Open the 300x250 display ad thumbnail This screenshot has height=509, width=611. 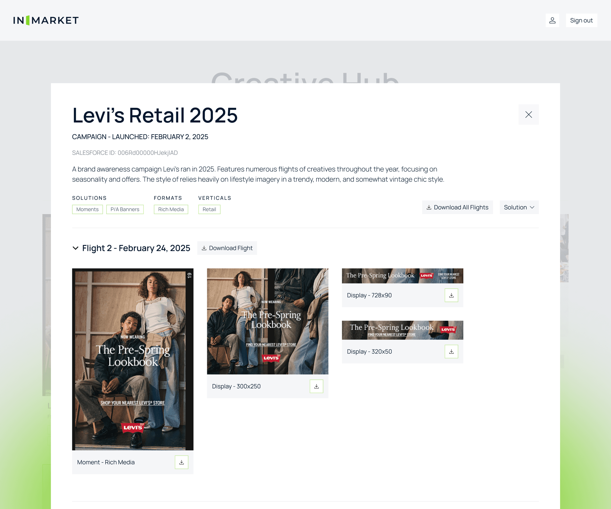[x=267, y=321]
